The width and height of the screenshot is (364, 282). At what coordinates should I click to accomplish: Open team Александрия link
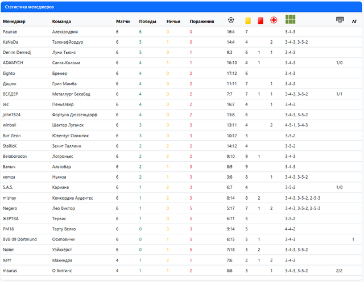65,32
